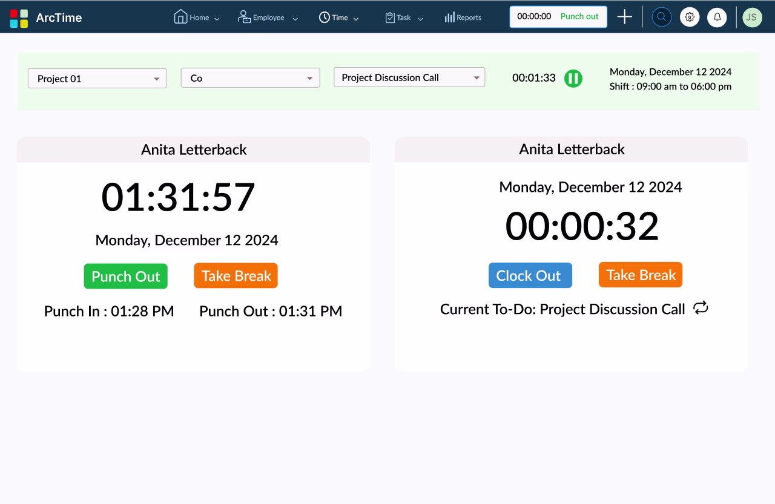Click the Home house icon
The width and height of the screenshot is (775, 504).
coord(180,16)
